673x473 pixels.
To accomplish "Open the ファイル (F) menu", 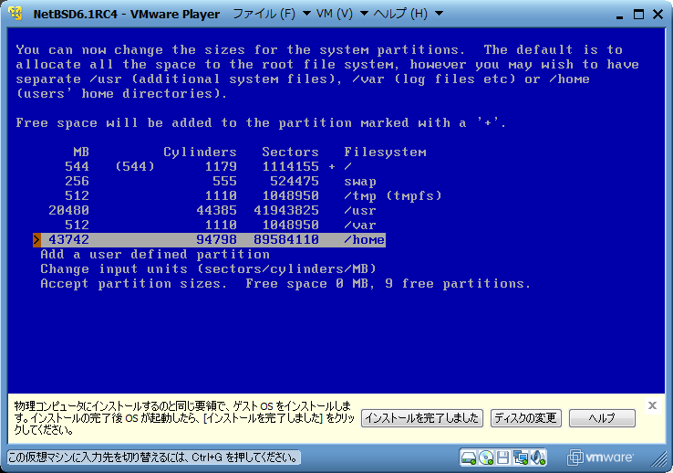I will [x=264, y=14].
